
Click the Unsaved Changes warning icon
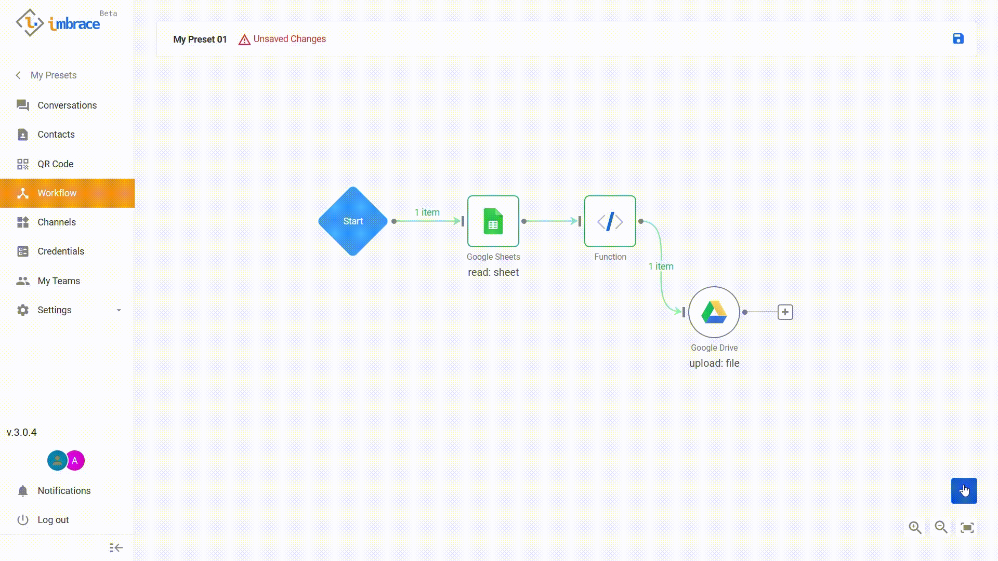point(244,39)
